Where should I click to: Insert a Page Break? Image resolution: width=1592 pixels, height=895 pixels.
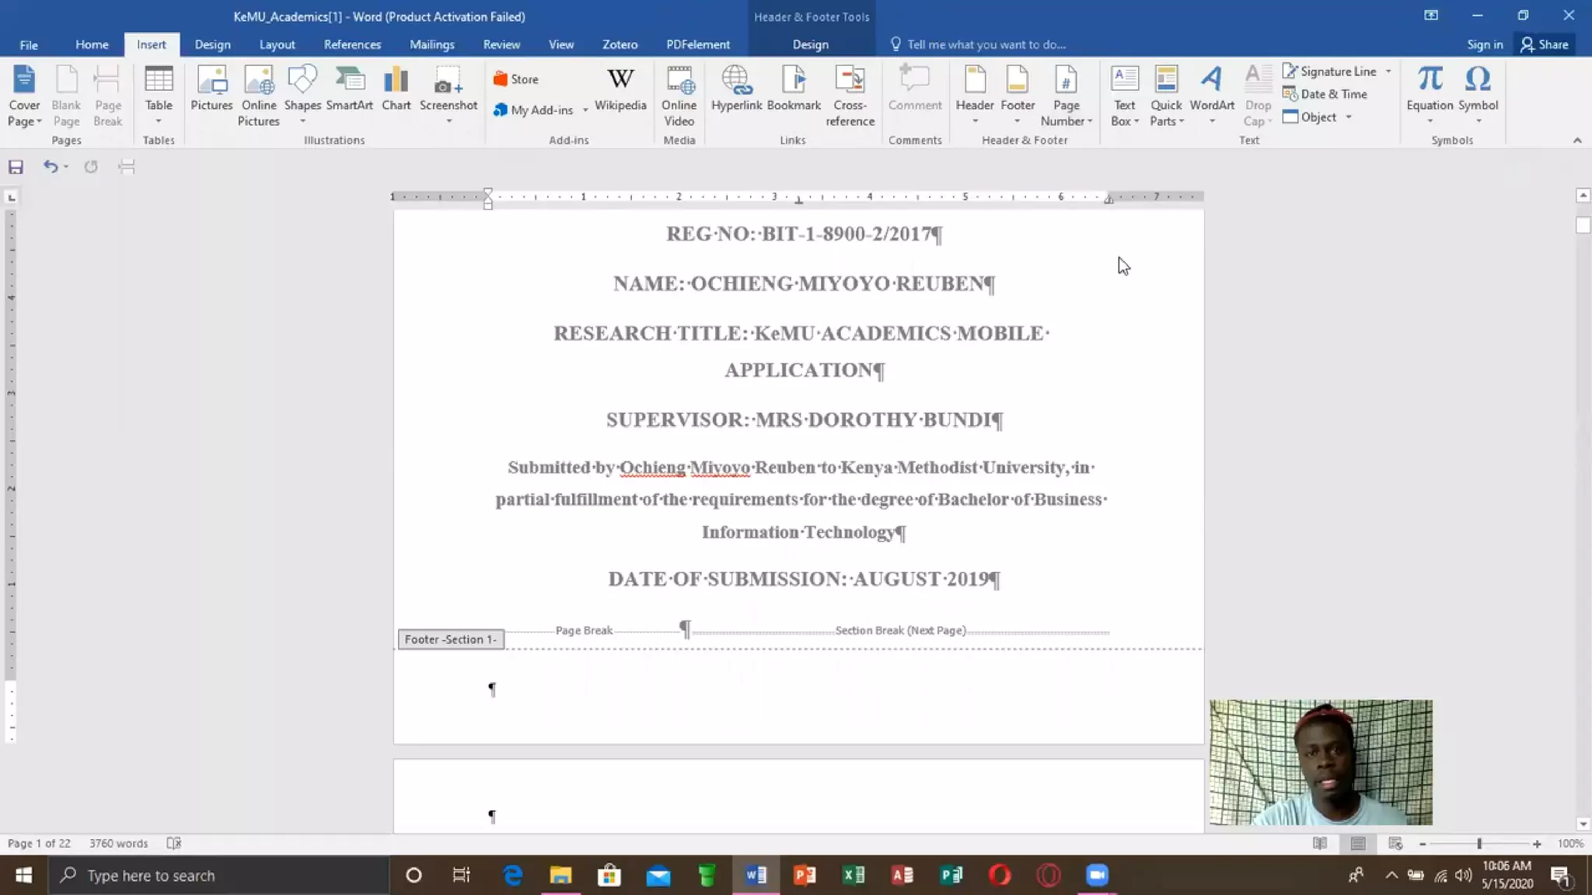[x=107, y=96]
